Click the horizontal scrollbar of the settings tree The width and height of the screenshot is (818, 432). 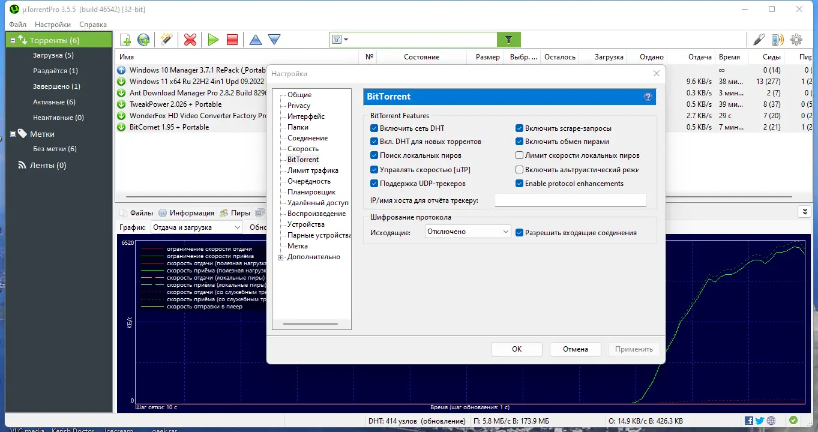coord(310,324)
